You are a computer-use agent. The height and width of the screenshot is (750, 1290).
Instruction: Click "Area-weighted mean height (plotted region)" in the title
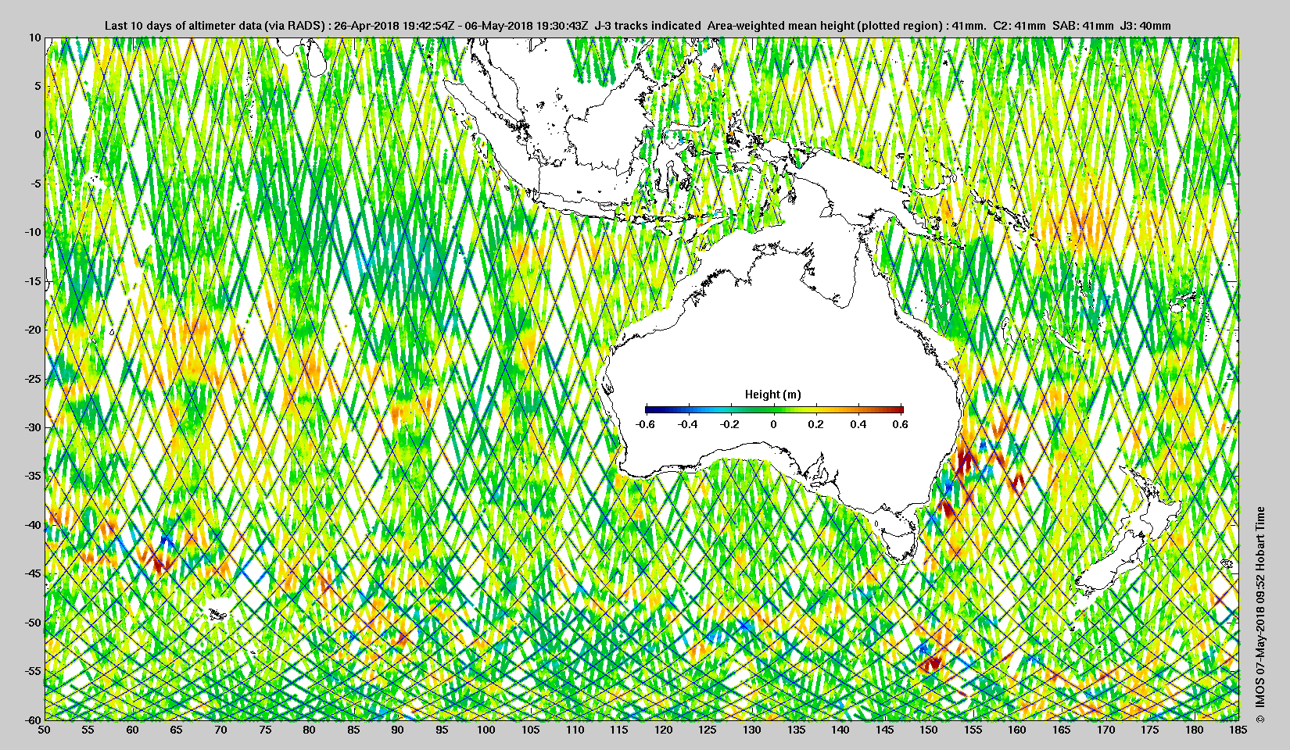point(826,26)
